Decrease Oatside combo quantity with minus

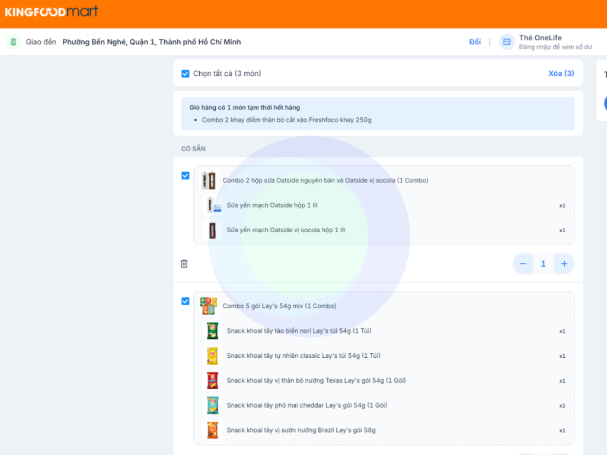[x=523, y=264]
